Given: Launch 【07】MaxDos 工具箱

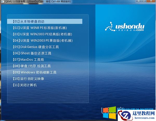Looking at the screenshot, I should 28,60.
